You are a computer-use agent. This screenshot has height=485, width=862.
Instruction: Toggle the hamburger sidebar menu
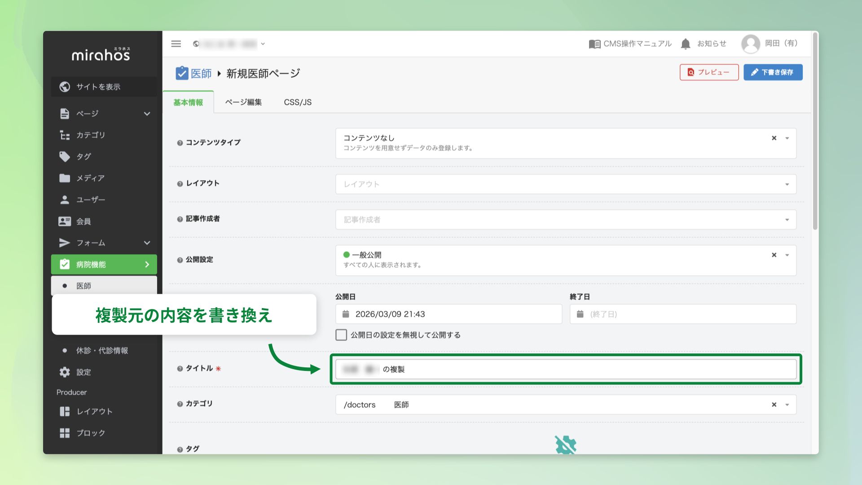pos(176,44)
